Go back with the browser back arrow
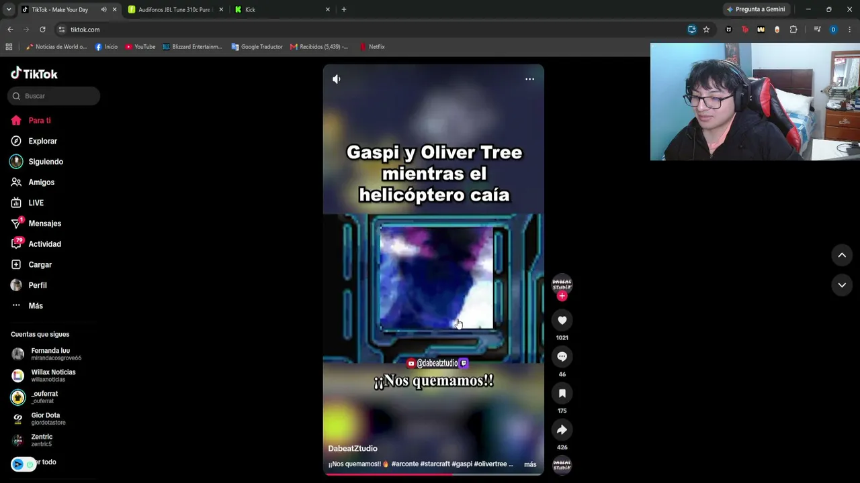Image resolution: width=860 pixels, height=483 pixels. (x=10, y=30)
